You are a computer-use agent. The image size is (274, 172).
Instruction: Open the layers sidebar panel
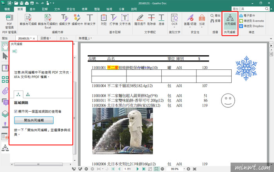coord(5,114)
